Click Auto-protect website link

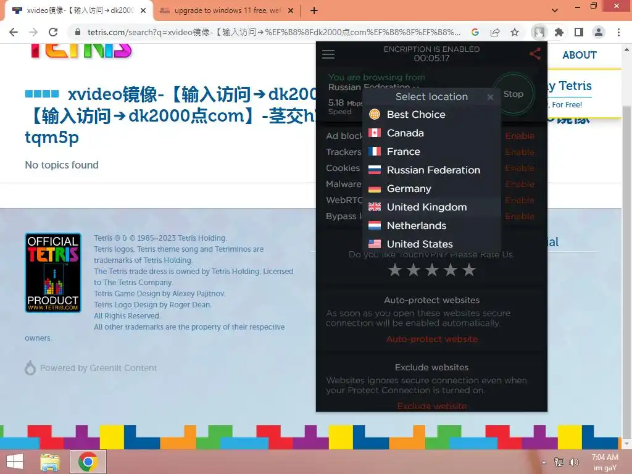click(x=431, y=339)
